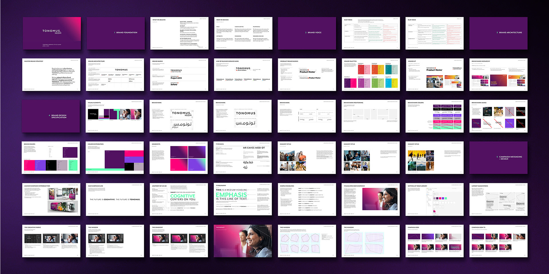Open the 'Campaign Don'ts' slide
The width and height of the screenshot is (549, 274).
(498, 241)
